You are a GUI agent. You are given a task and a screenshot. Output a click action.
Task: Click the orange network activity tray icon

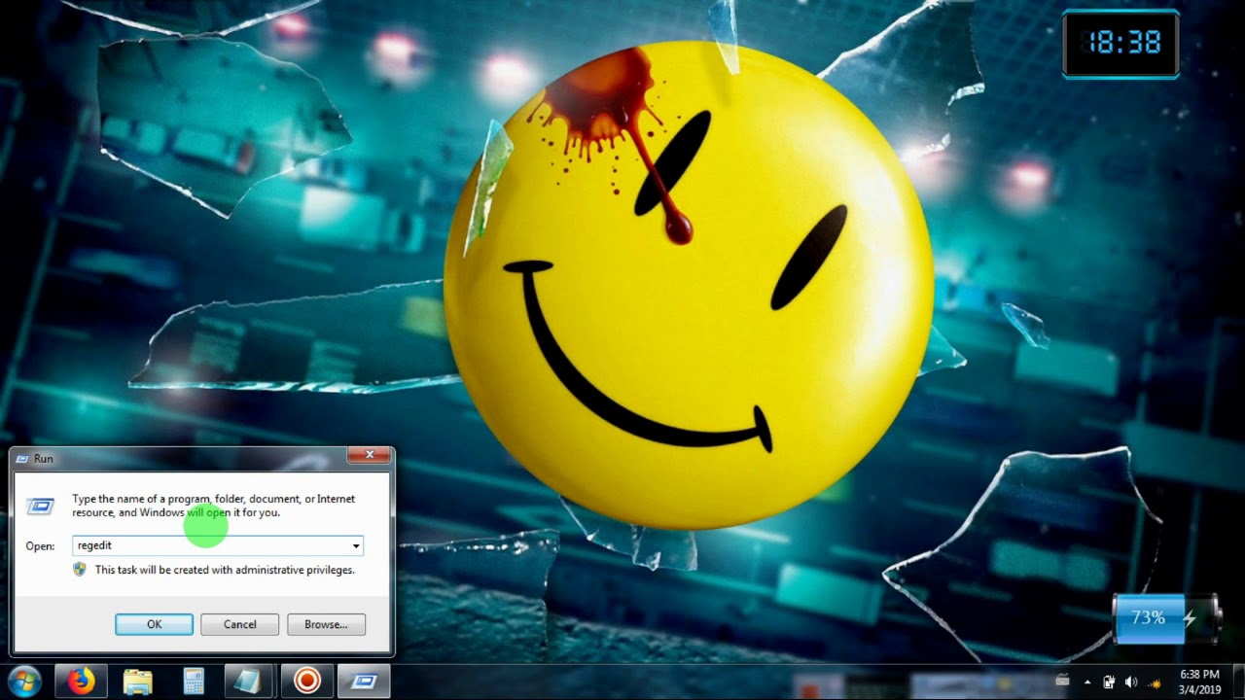point(1155,682)
